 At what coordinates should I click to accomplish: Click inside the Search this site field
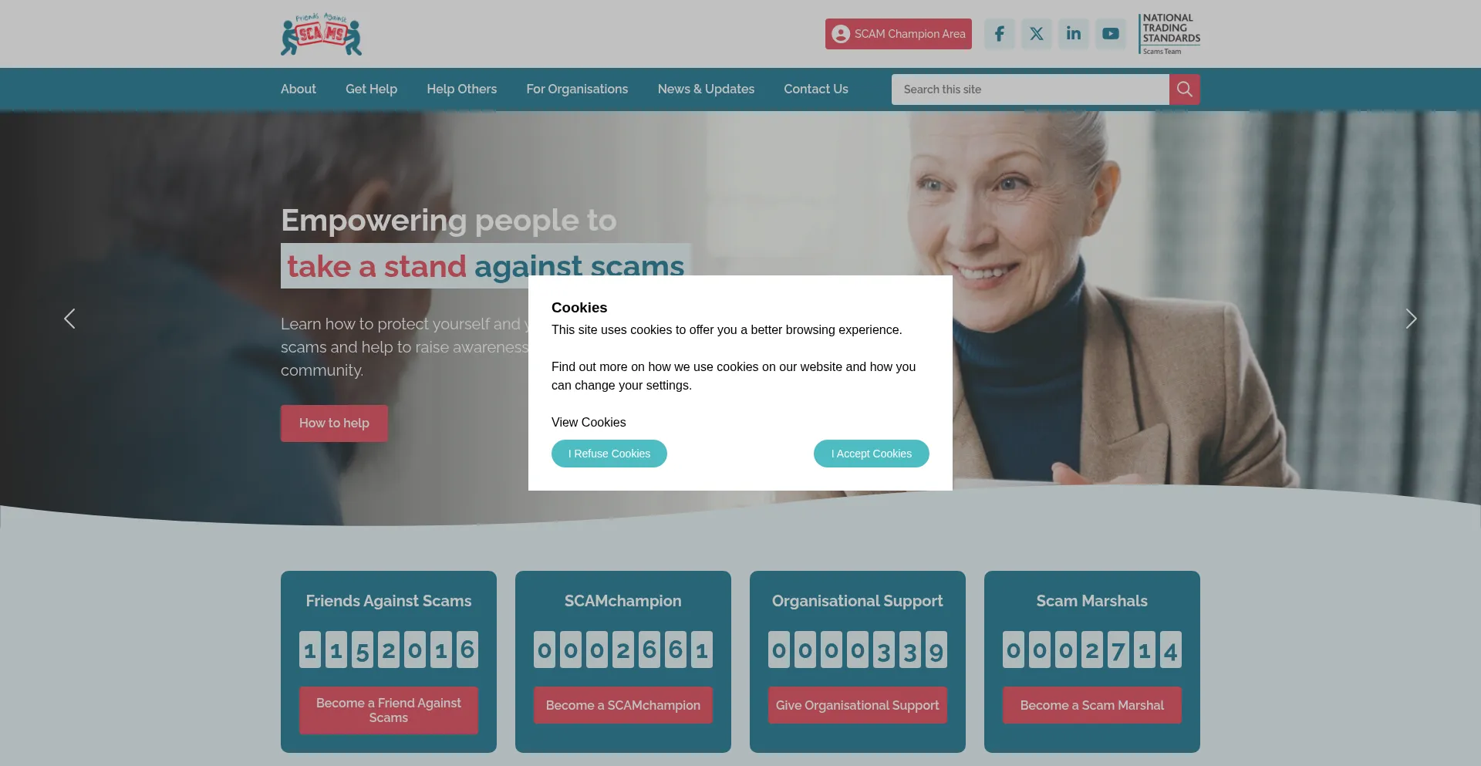1031,89
